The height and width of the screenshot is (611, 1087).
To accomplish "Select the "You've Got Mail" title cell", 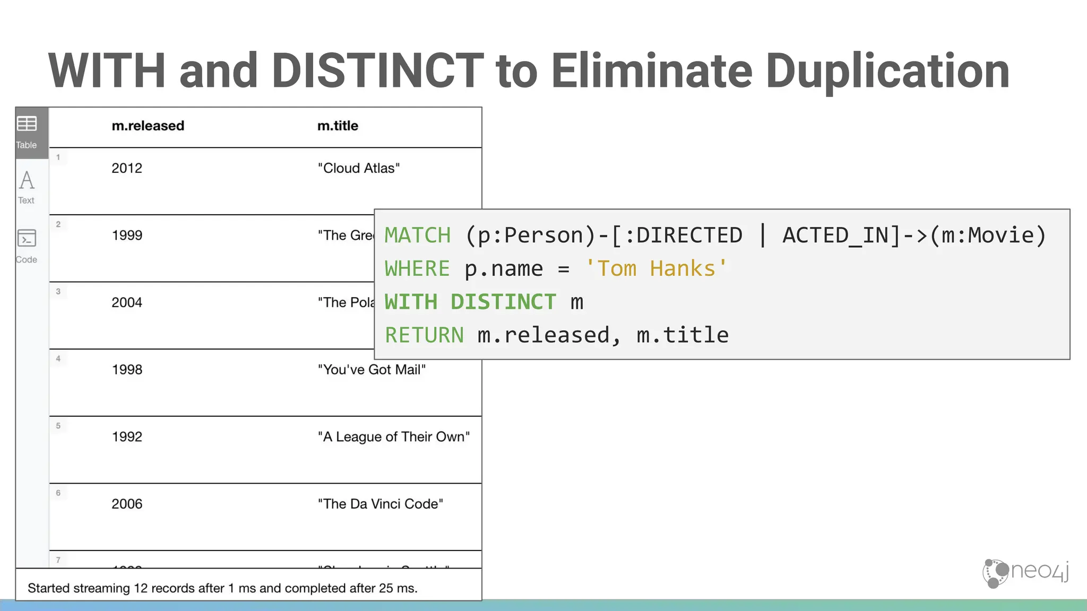I will pos(372,370).
